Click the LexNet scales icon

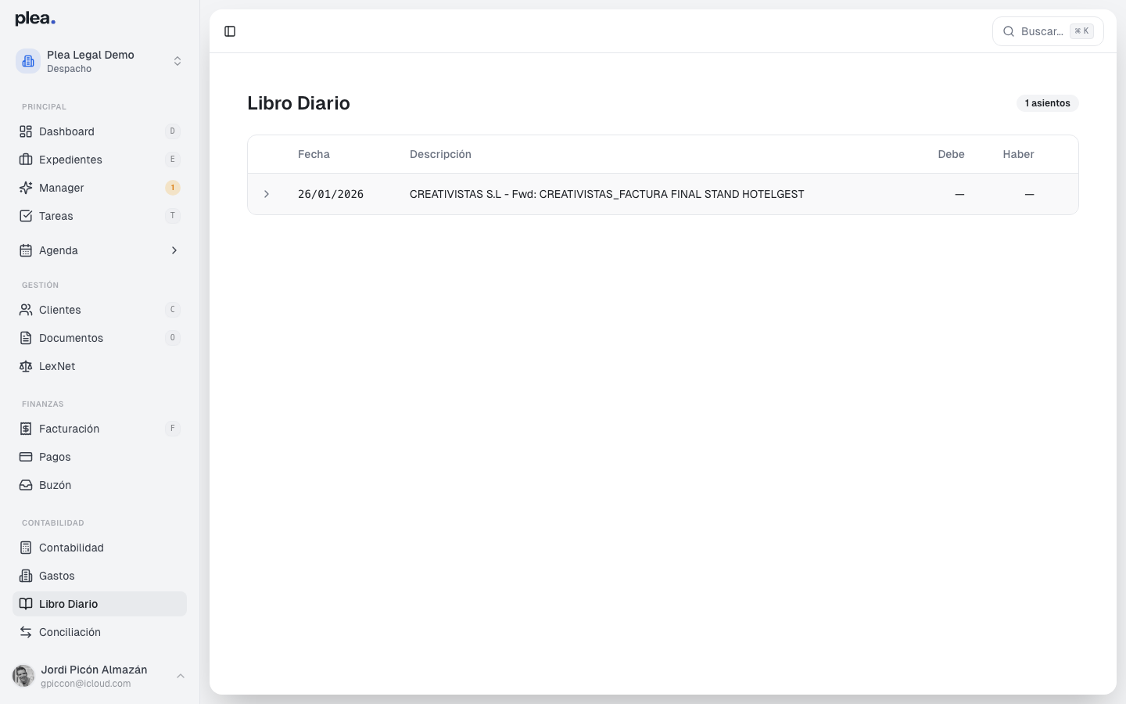(26, 366)
